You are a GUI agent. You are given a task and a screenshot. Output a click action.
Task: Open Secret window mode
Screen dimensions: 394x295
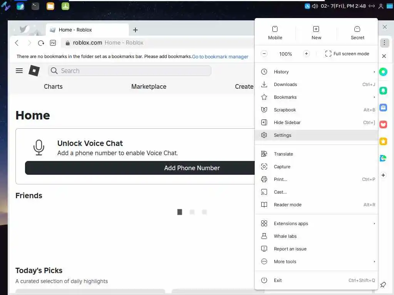coord(357,33)
